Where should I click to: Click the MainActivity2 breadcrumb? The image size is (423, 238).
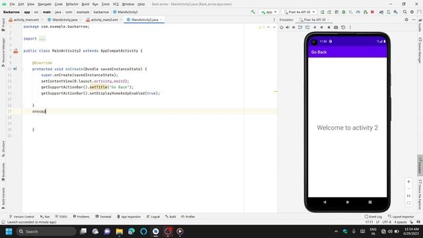click(125, 12)
